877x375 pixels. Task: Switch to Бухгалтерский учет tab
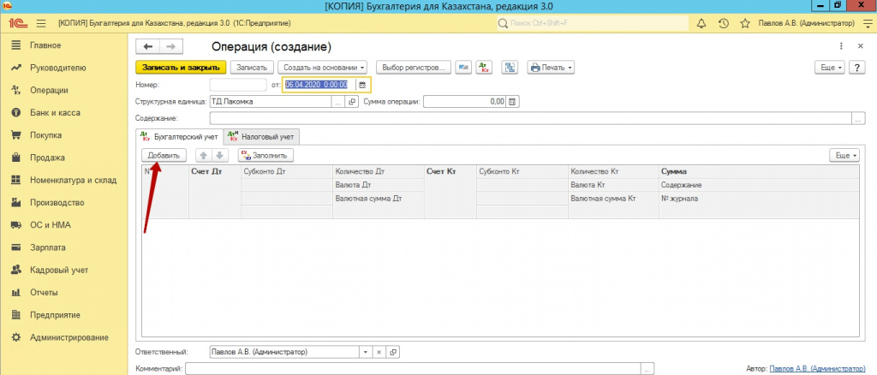[179, 136]
